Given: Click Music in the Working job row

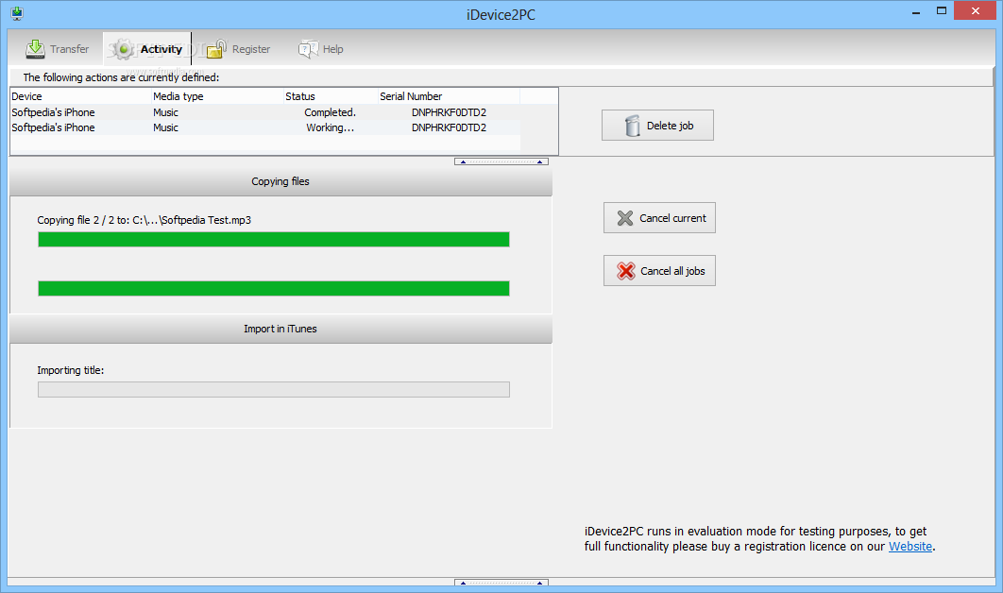Looking at the screenshot, I should point(165,127).
